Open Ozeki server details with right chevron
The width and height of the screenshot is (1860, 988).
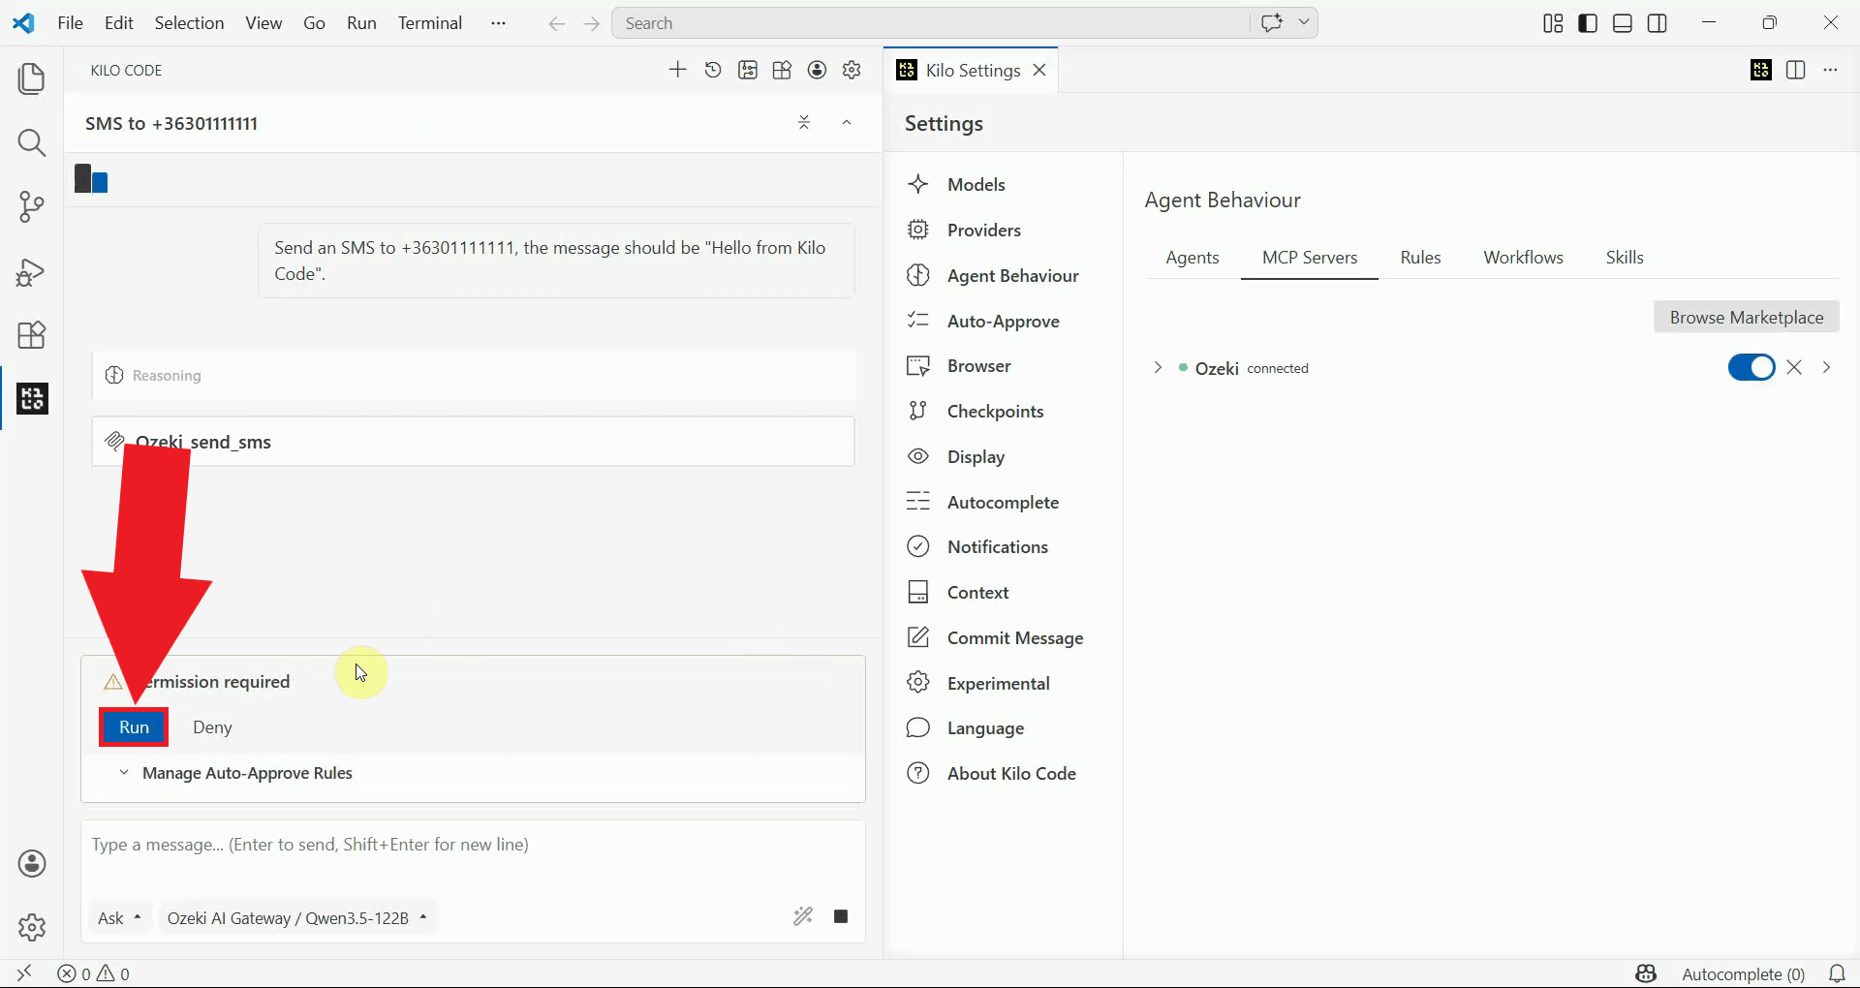coord(1826,367)
